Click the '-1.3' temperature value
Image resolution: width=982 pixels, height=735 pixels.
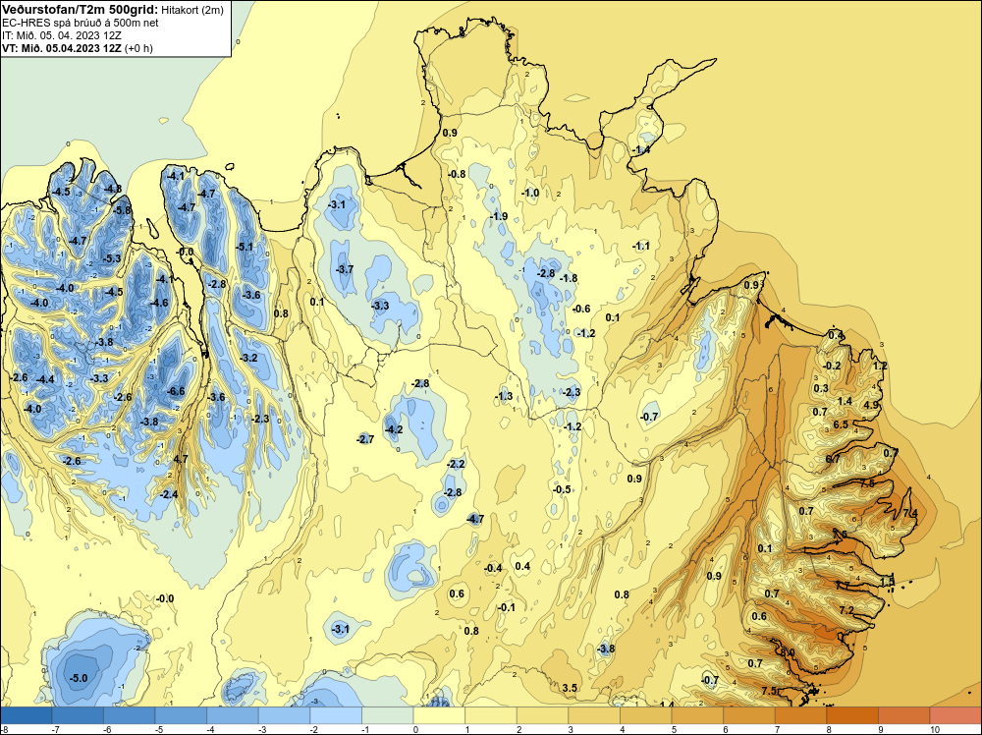pyautogui.click(x=504, y=396)
